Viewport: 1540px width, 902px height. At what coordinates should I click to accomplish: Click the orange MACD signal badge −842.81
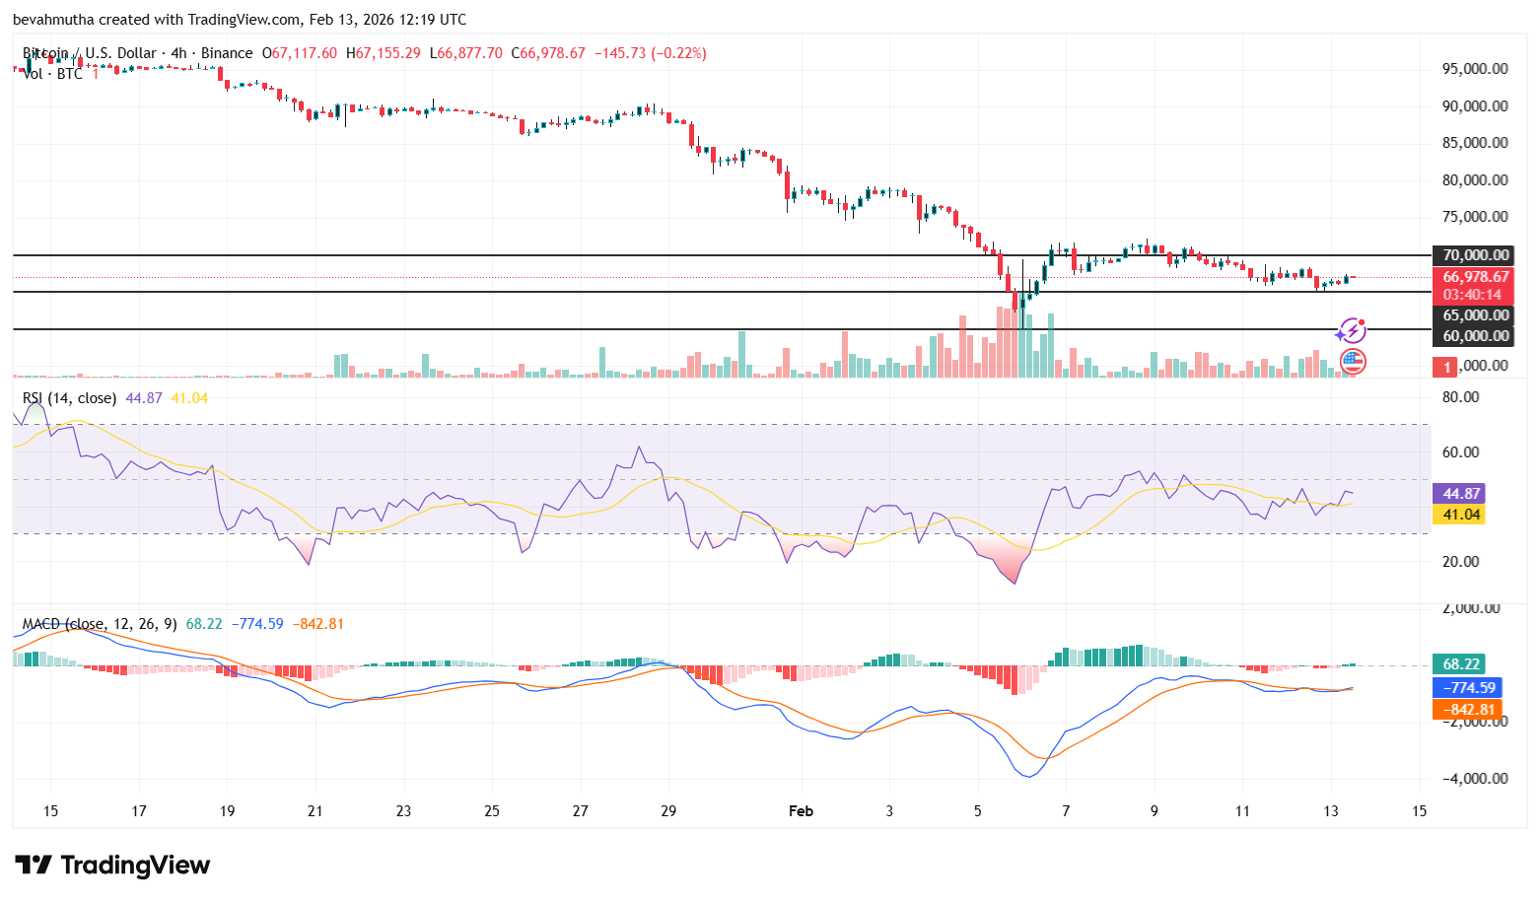[x=1465, y=709]
